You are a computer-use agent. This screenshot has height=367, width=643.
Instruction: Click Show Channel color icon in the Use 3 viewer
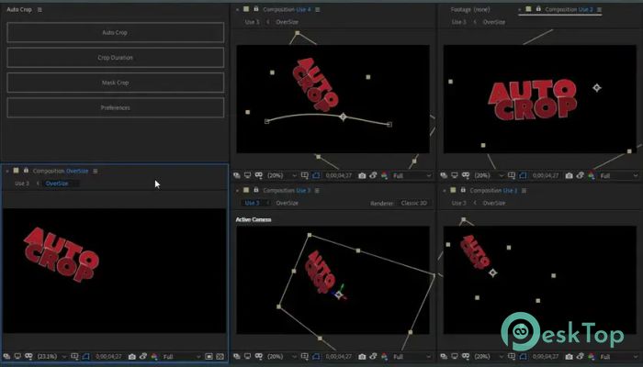(384, 357)
